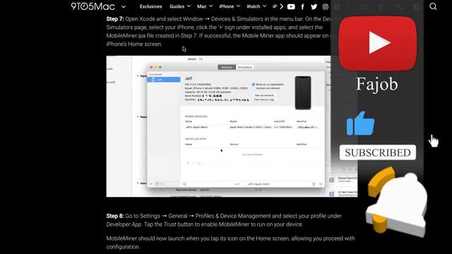Screen dimensions: 452x254
Task: Click the Step 7: bold heading text
Action: pos(115,19)
